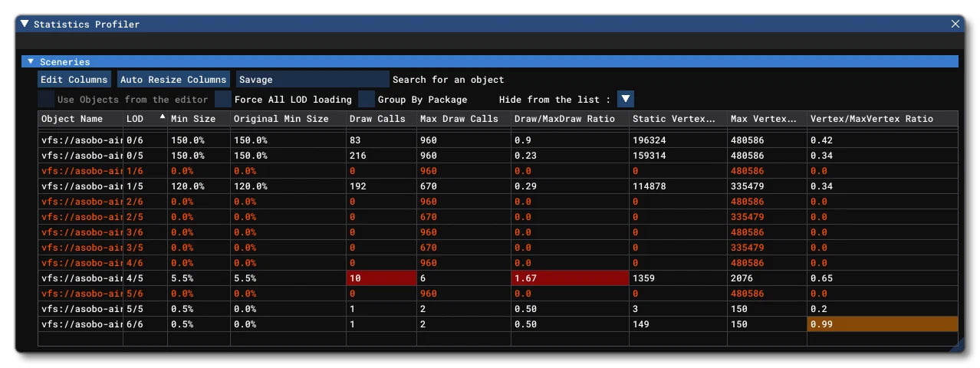The height and width of the screenshot is (368, 980).
Task: Select the object row with LOD 5/5
Action: click(498, 309)
